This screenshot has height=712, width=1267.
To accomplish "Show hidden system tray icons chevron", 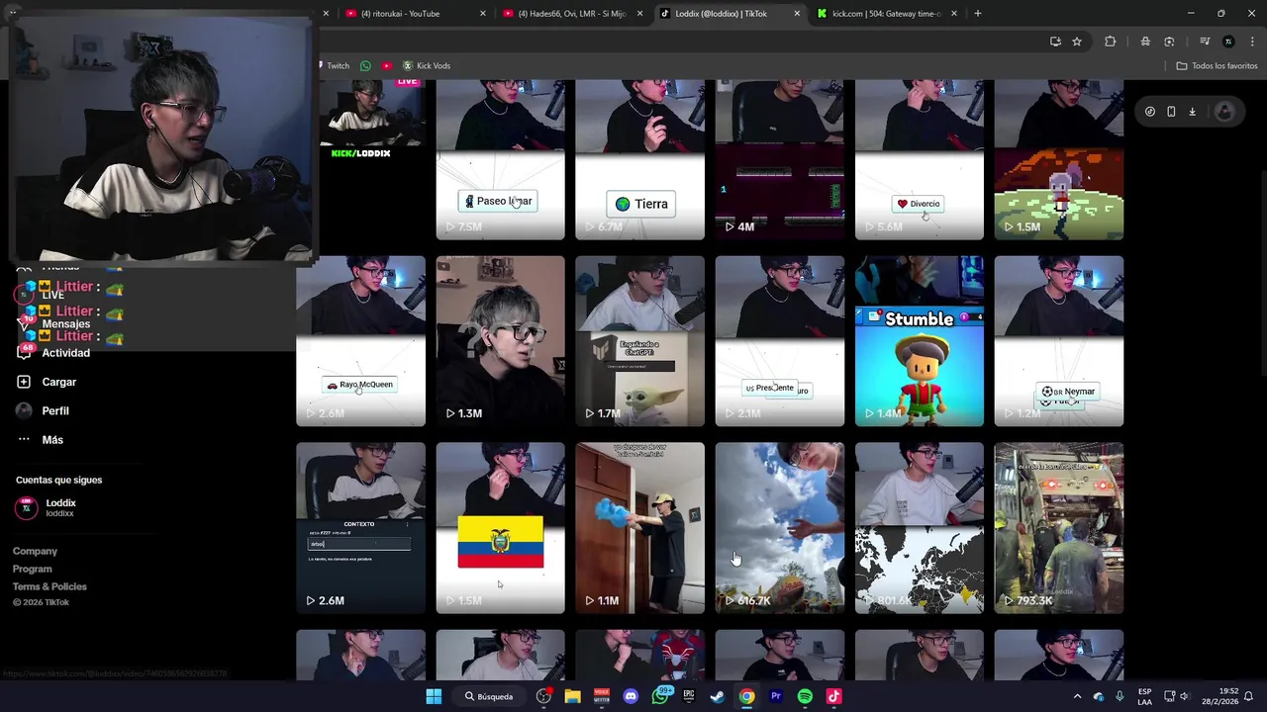I will pyautogui.click(x=1077, y=696).
